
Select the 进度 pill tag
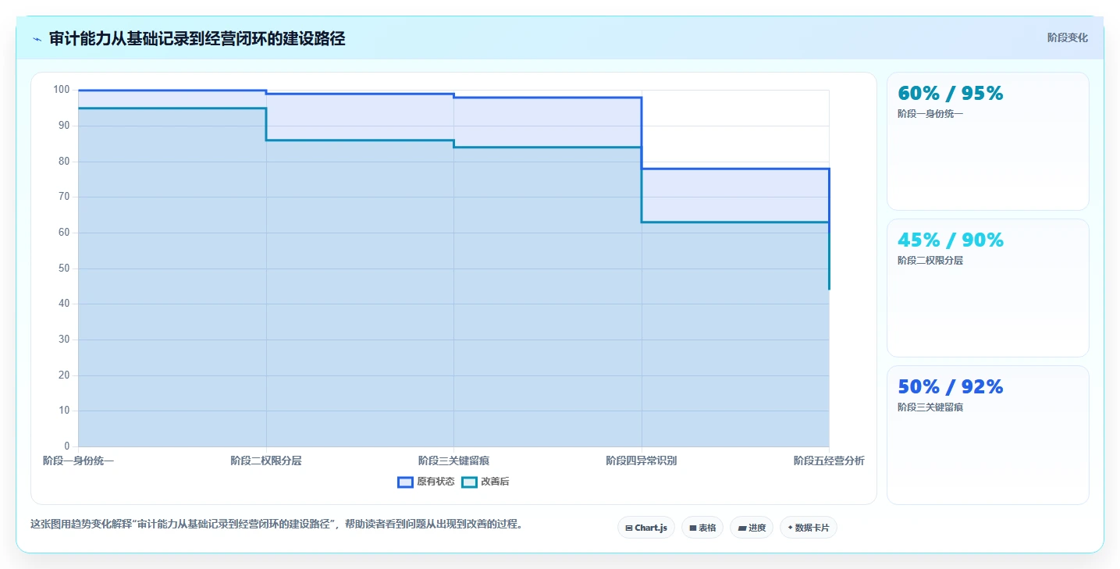(x=752, y=528)
